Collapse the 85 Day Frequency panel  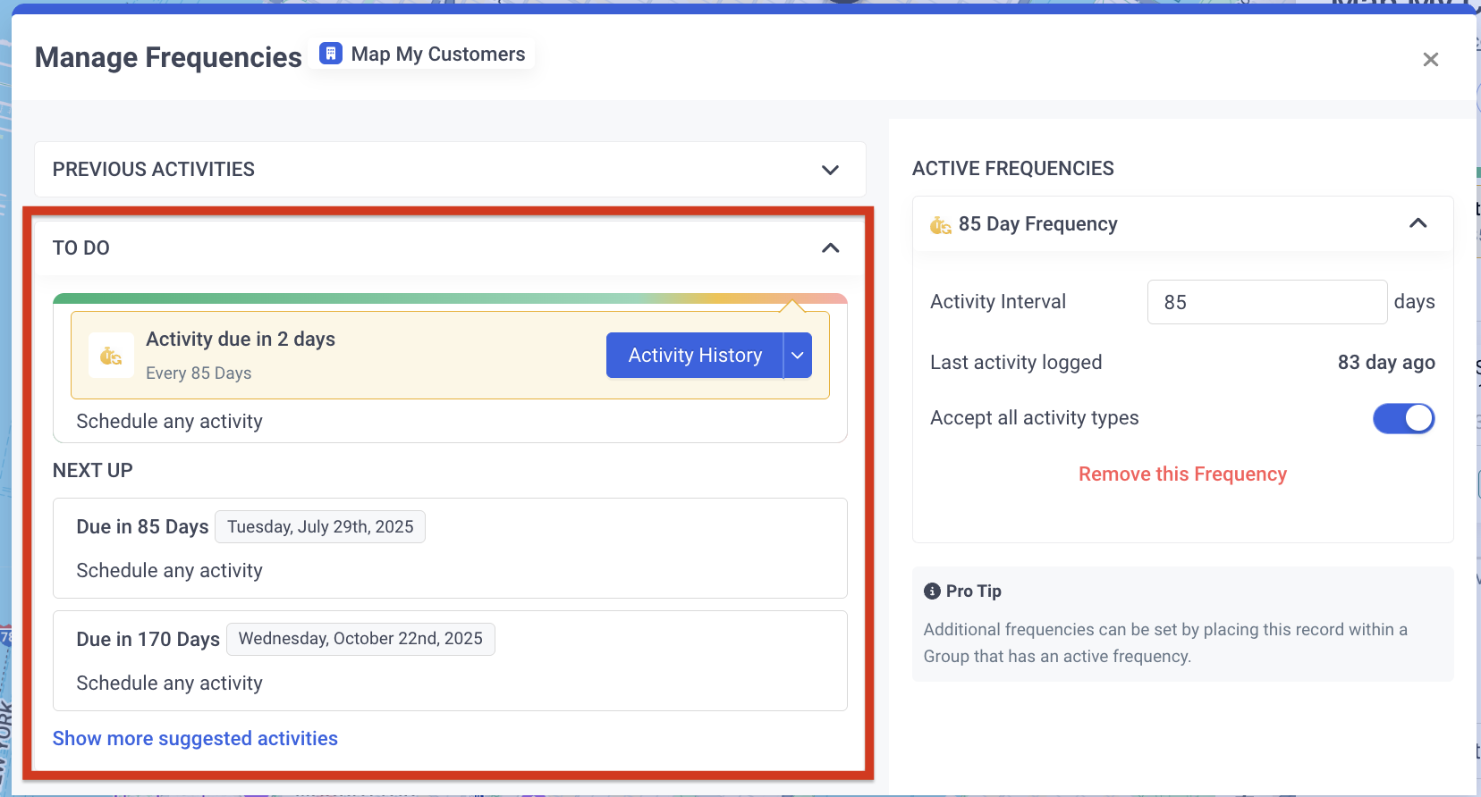click(1418, 223)
